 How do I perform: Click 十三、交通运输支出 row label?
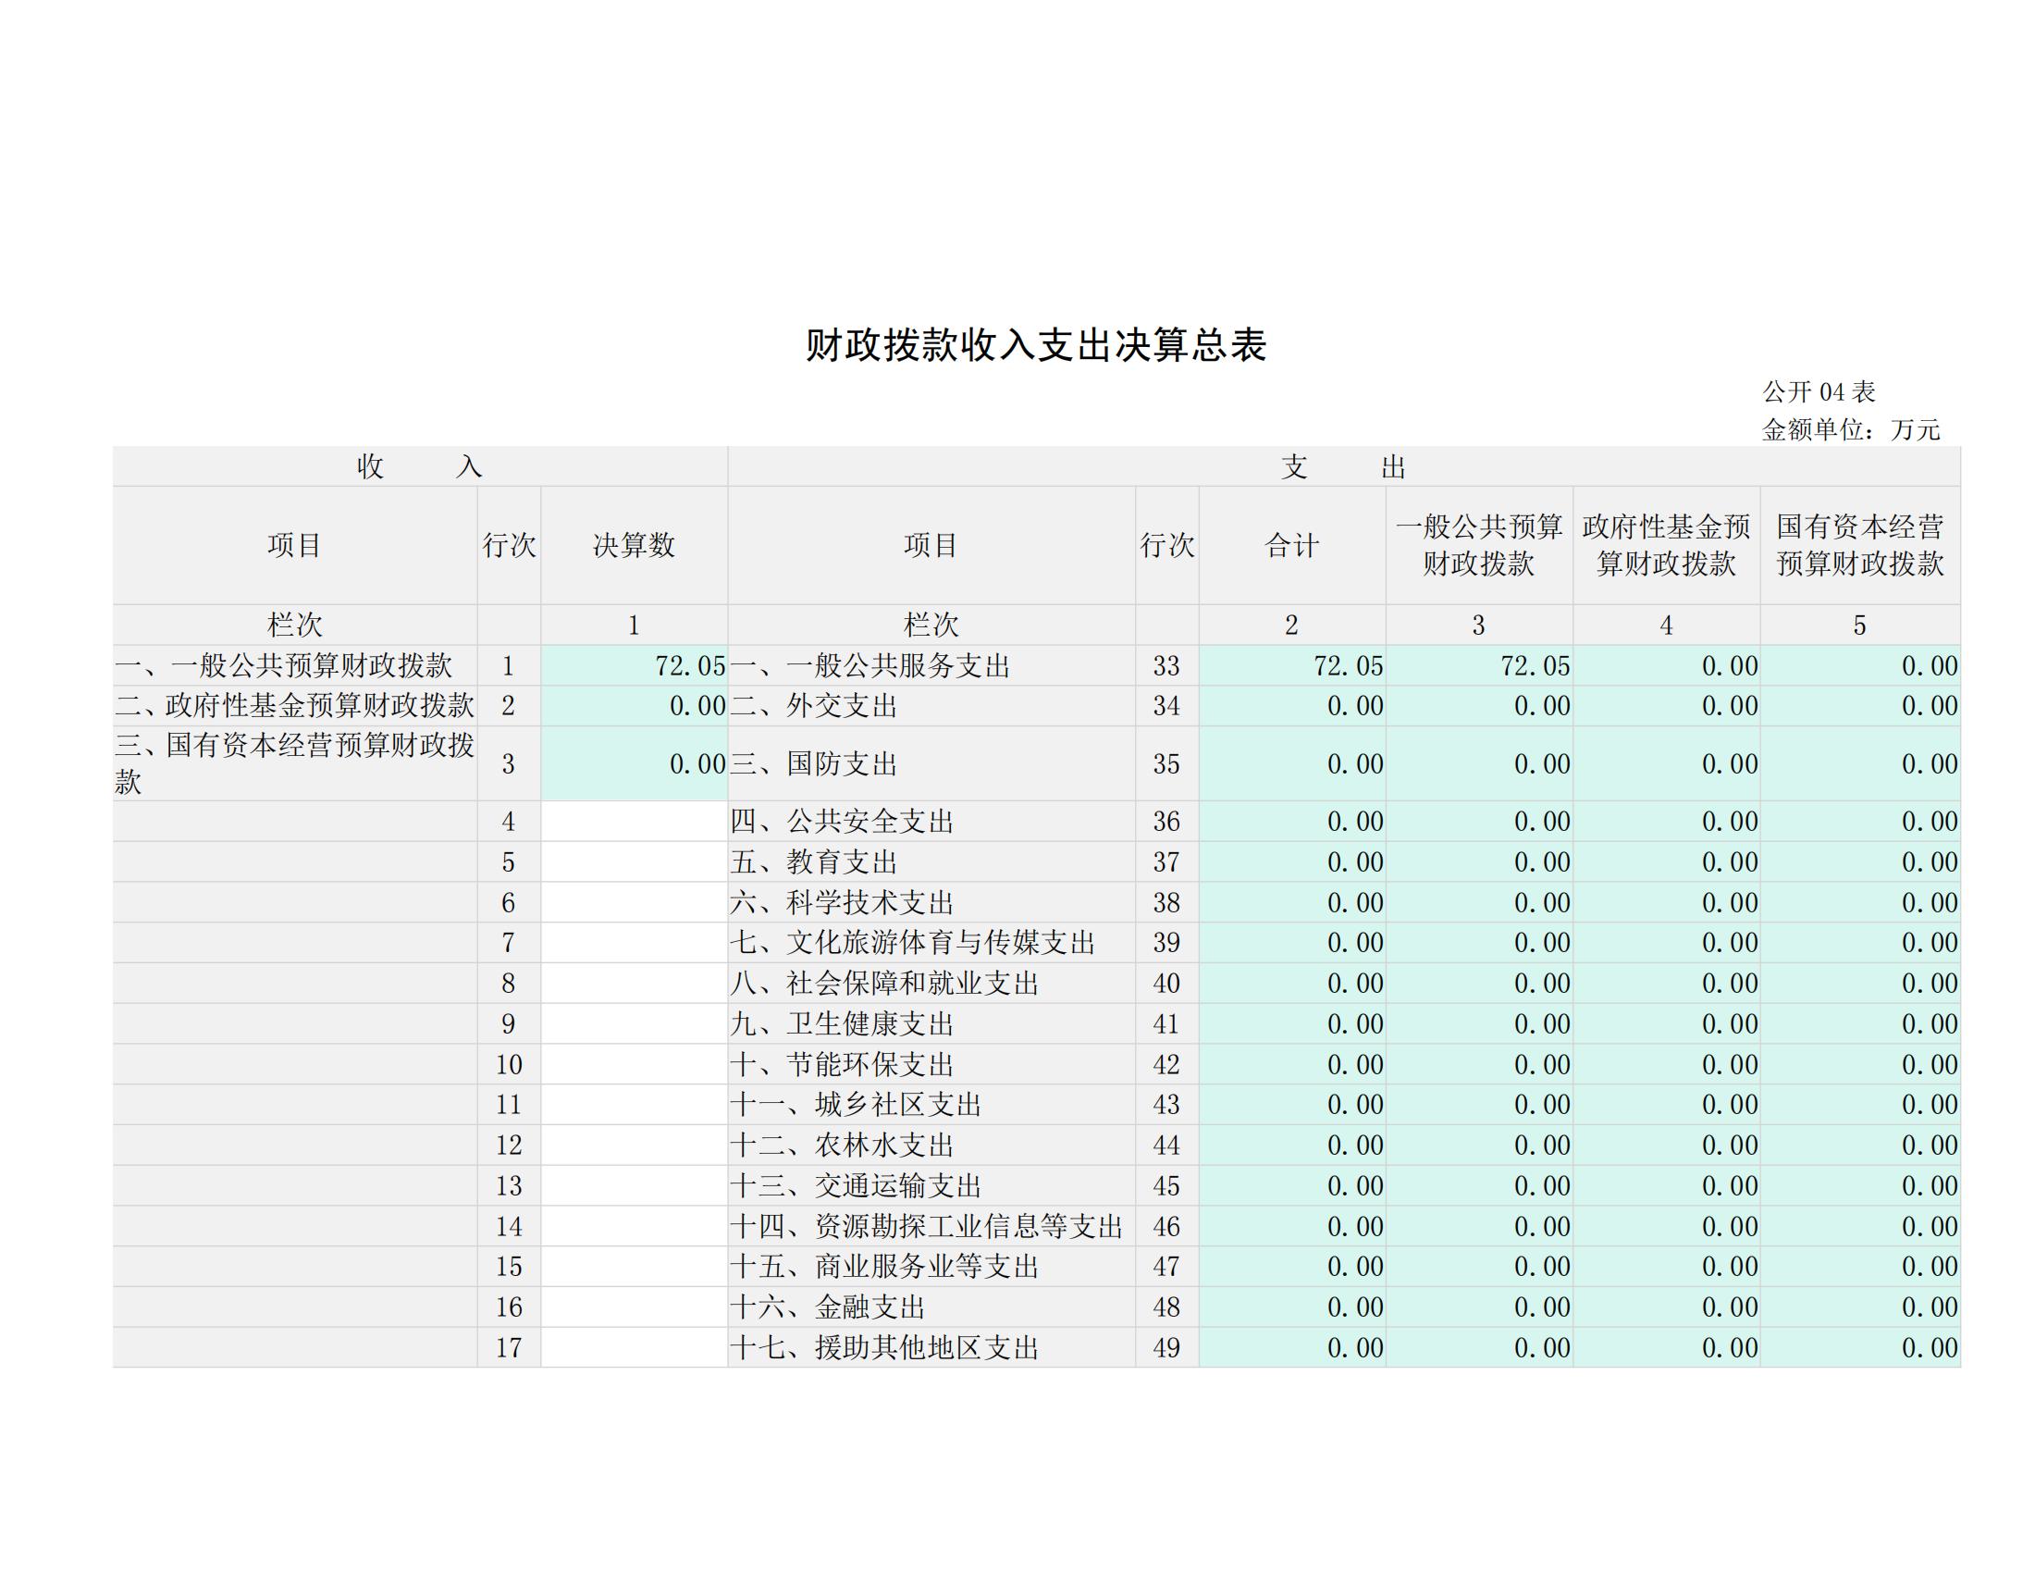[x=857, y=1186]
